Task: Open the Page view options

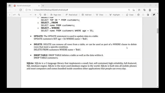Action: click(x=56, y=15)
